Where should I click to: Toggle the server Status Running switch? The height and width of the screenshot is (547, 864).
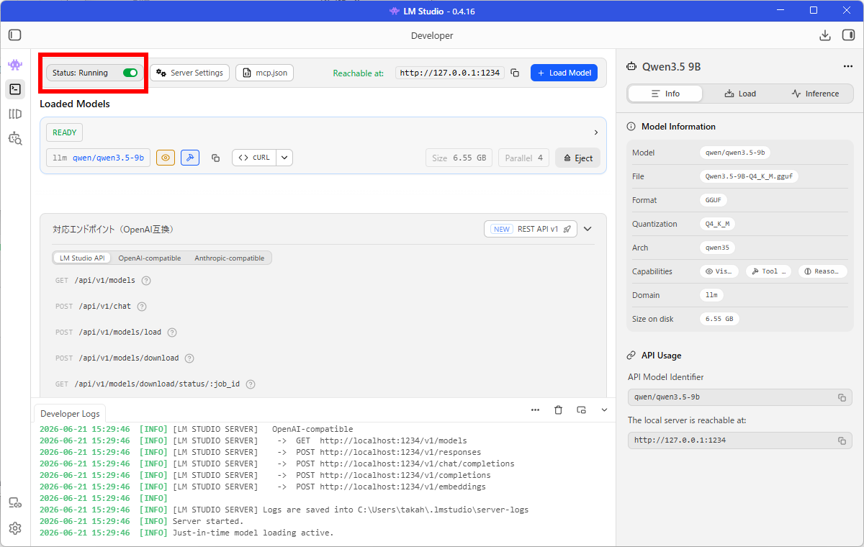click(x=130, y=73)
